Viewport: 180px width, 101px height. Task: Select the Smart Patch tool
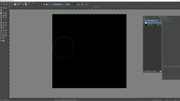(x=1, y=28)
